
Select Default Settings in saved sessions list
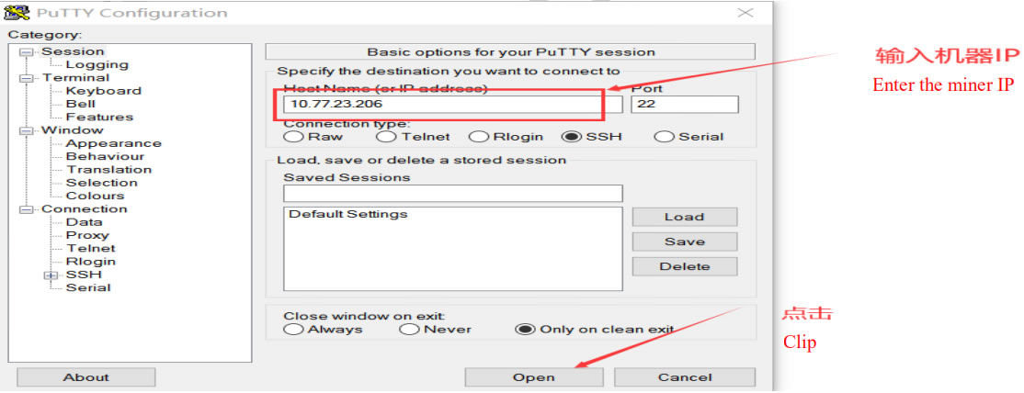coord(347,215)
